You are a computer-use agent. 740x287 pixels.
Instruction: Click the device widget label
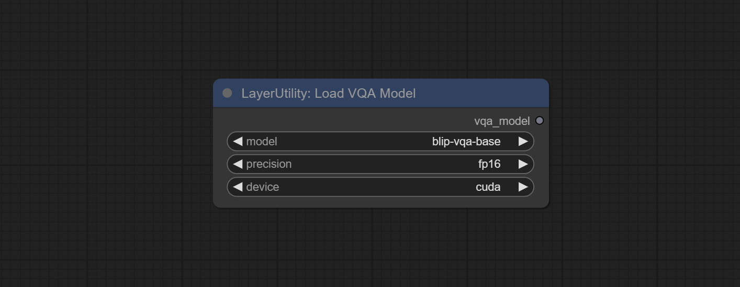tap(262, 187)
